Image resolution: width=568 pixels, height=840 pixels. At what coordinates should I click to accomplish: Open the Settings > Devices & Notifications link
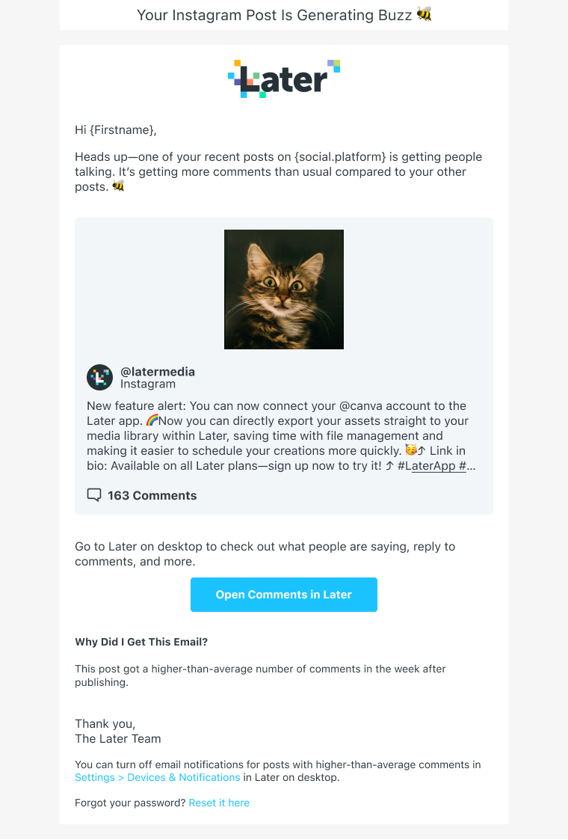click(x=158, y=777)
